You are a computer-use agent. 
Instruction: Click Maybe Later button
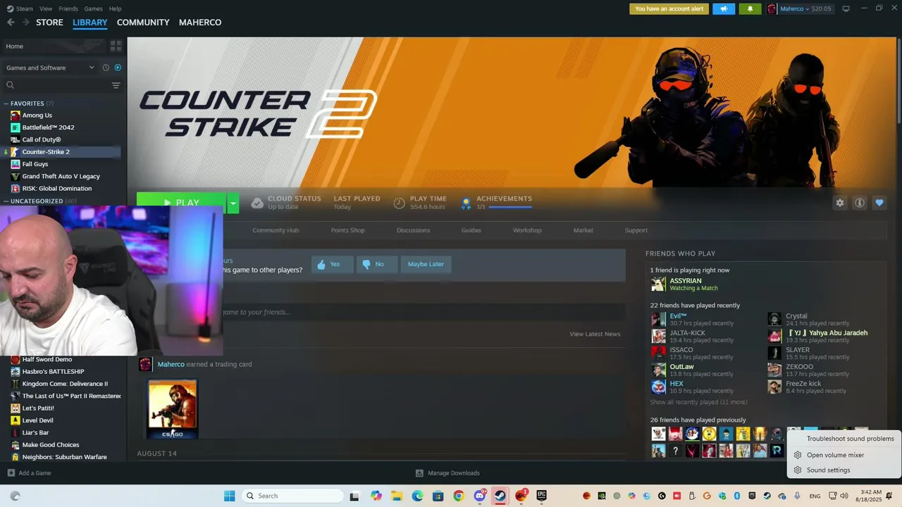[x=426, y=264]
